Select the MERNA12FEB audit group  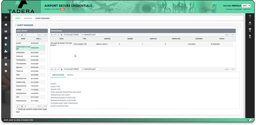[x=30, y=82]
